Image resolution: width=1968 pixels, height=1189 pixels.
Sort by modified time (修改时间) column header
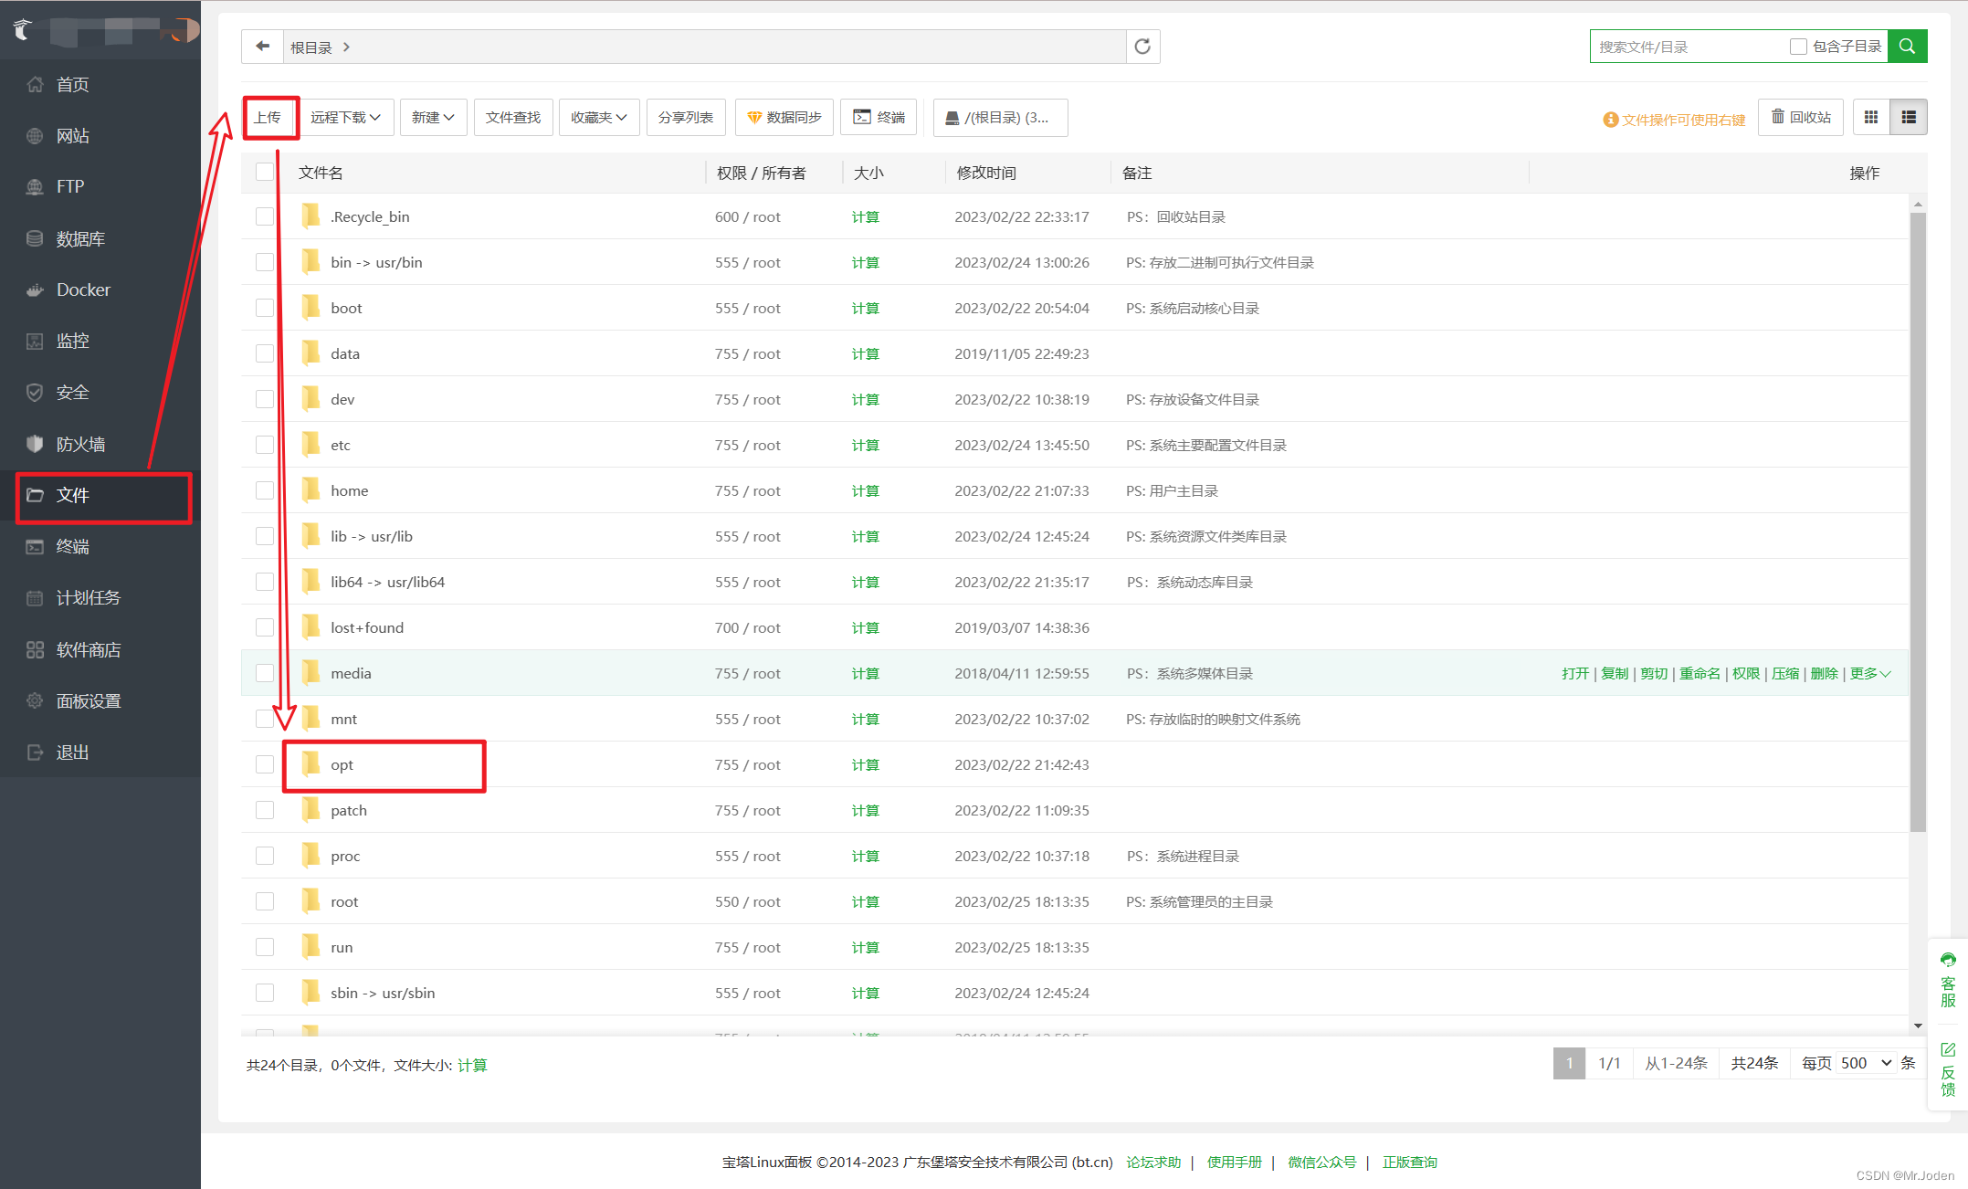click(986, 173)
